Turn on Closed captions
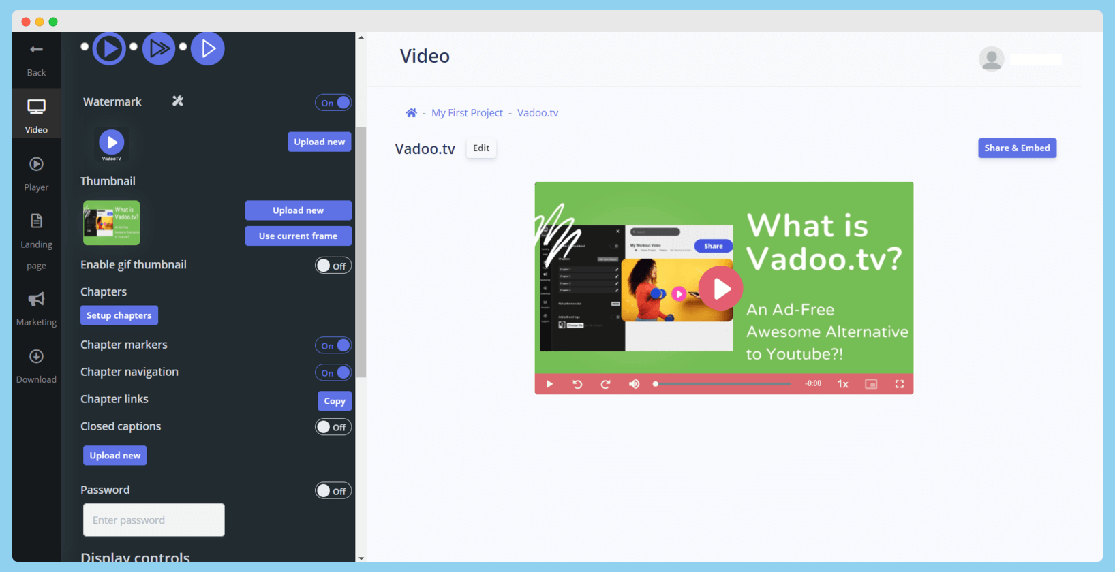Screen dimensions: 1115x572 tap(333, 427)
